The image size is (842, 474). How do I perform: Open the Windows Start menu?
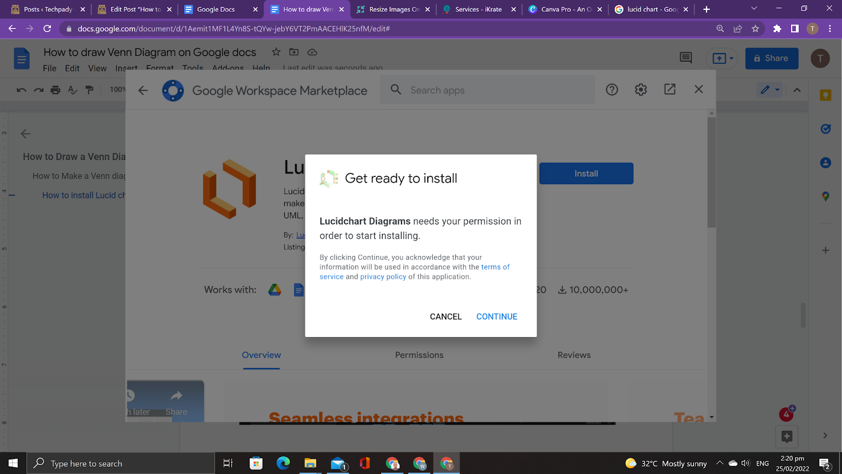pos(13,463)
